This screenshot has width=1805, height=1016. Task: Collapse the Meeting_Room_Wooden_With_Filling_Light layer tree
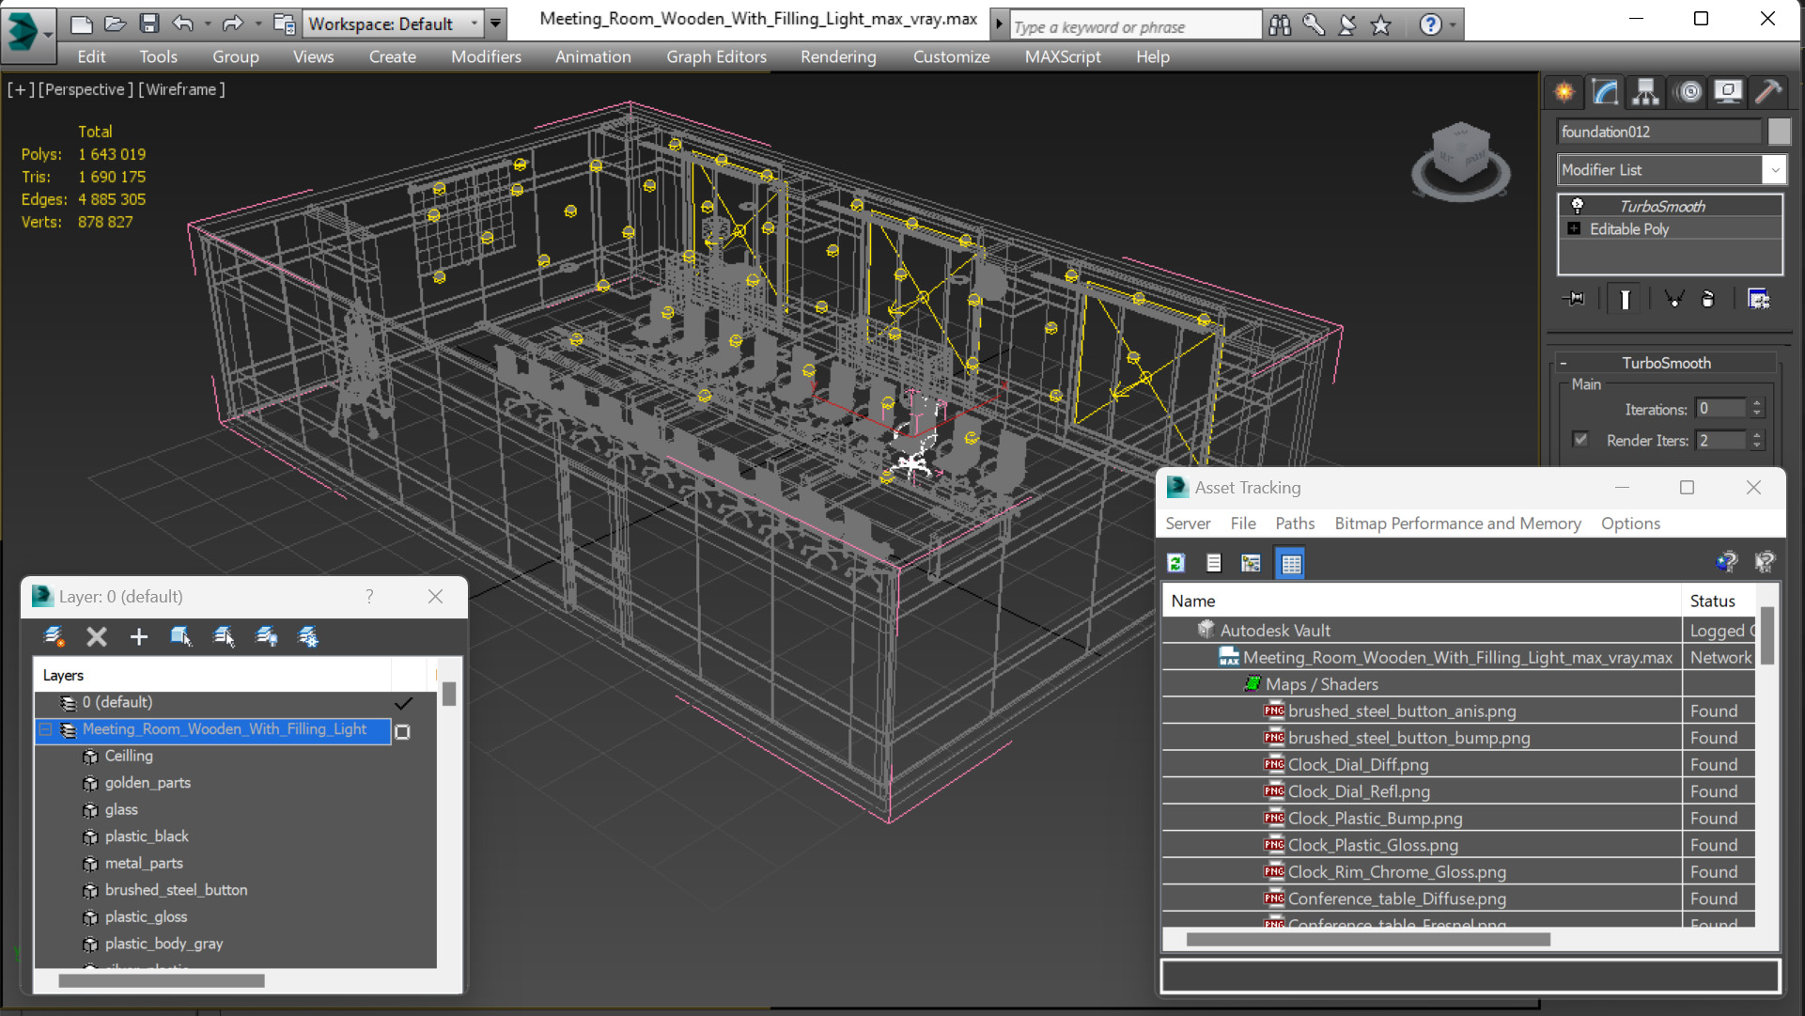pyautogui.click(x=45, y=729)
